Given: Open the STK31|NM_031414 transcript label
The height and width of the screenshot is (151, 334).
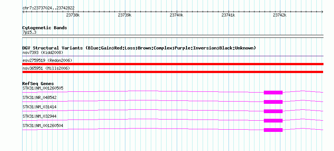Looking at the screenshot, I should (x=39, y=107).
